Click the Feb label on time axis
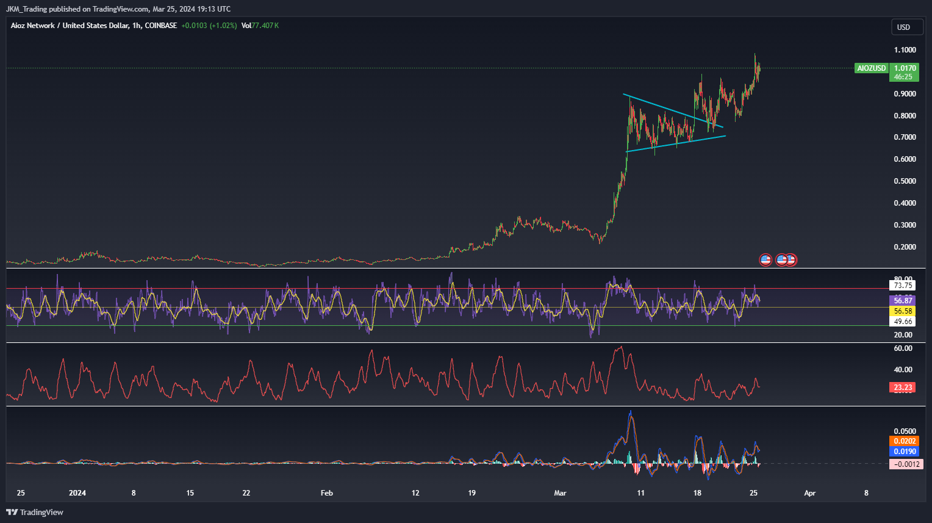932x523 pixels. coord(327,493)
